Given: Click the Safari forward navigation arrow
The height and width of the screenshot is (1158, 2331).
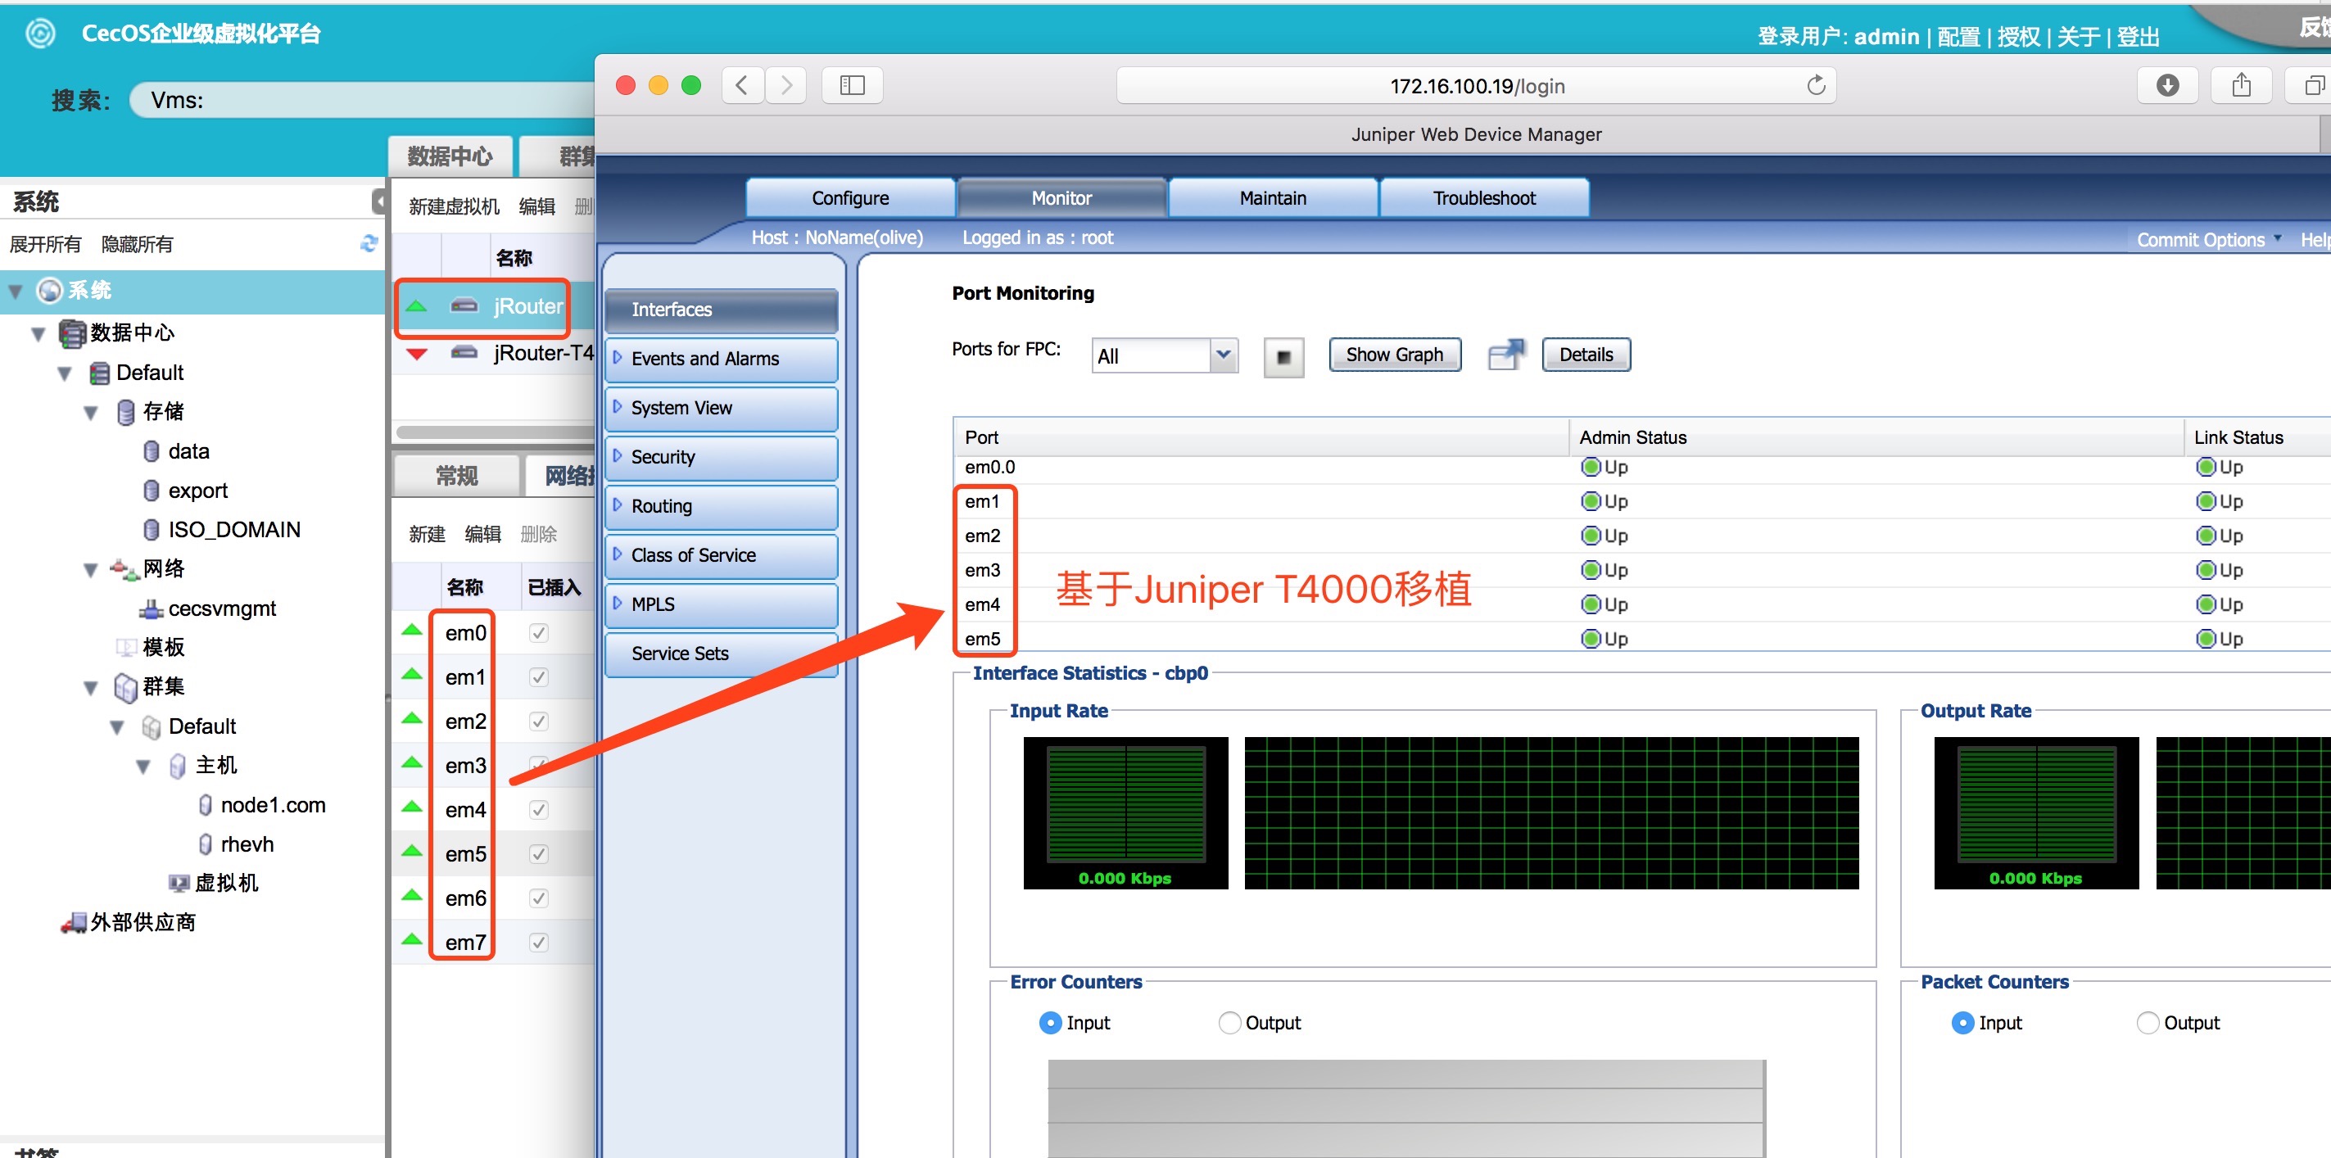Looking at the screenshot, I should click(x=785, y=86).
